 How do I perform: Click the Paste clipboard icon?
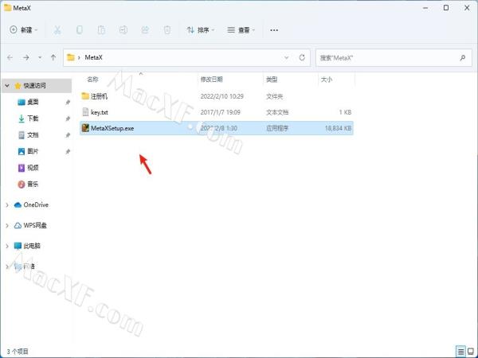coord(101,30)
